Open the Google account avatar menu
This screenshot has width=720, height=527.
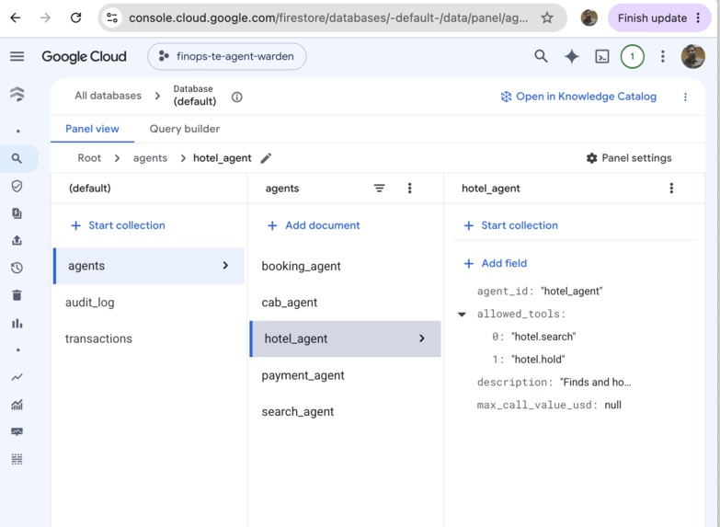pyautogui.click(x=693, y=56)
